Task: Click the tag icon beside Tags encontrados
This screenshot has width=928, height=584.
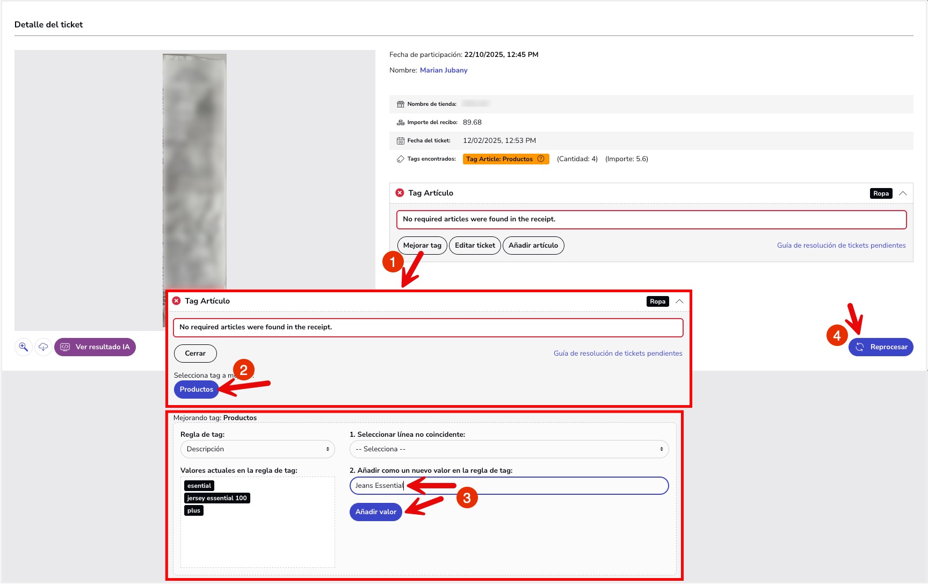Action: (x=400, y=159)
